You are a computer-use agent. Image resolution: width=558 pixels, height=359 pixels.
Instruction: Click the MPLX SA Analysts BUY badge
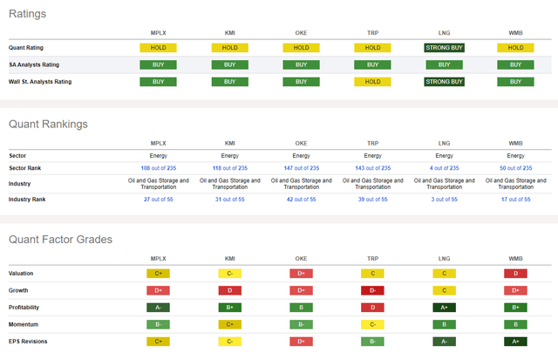[159, 64]
